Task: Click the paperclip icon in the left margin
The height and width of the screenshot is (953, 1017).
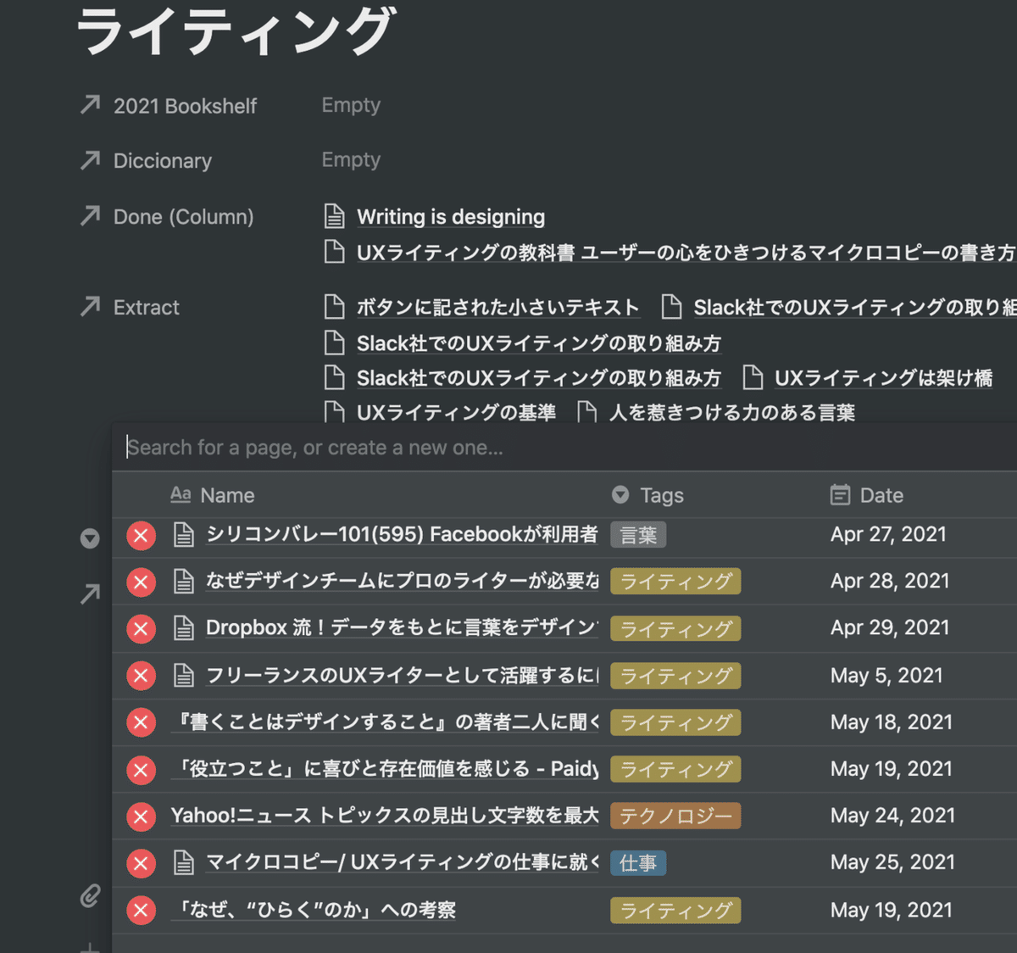Action: click(x=89, y=895)
